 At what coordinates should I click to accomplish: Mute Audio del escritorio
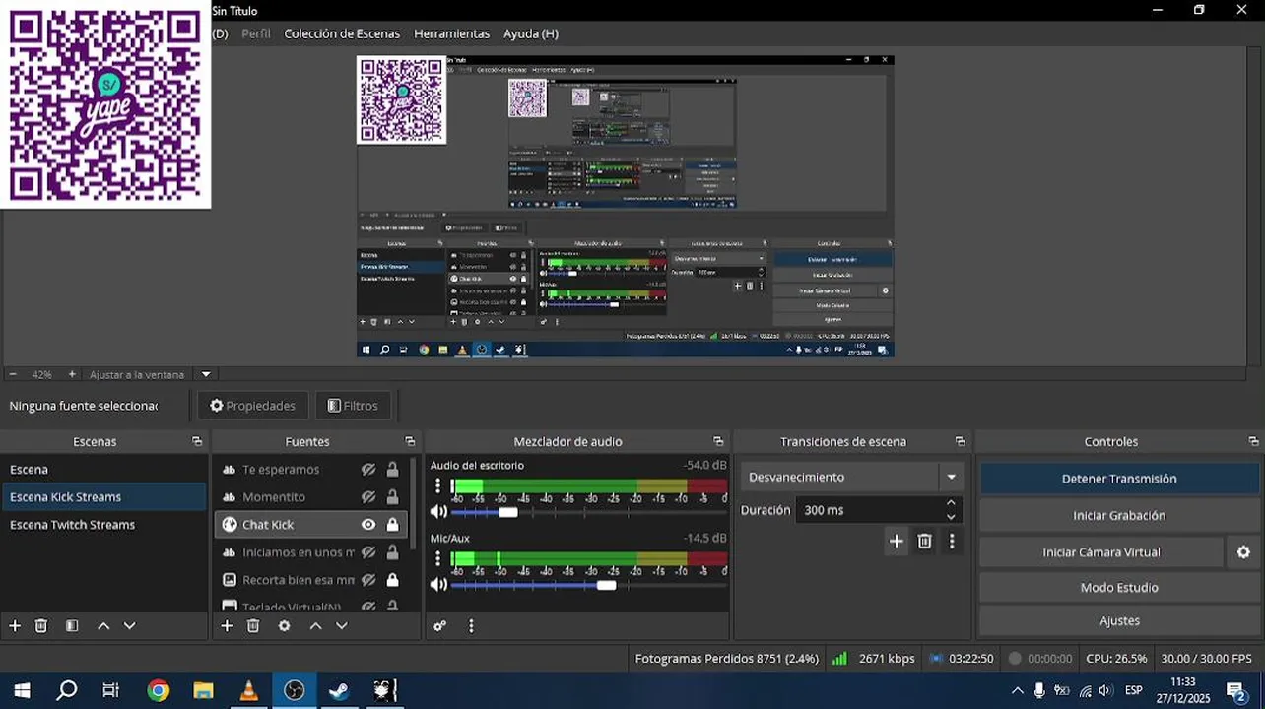click(x=438, y=512)
